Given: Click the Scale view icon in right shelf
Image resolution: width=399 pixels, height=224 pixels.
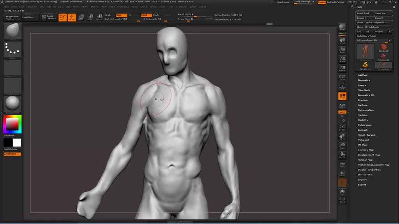Looking at the screenshot, I should [342, 146].
